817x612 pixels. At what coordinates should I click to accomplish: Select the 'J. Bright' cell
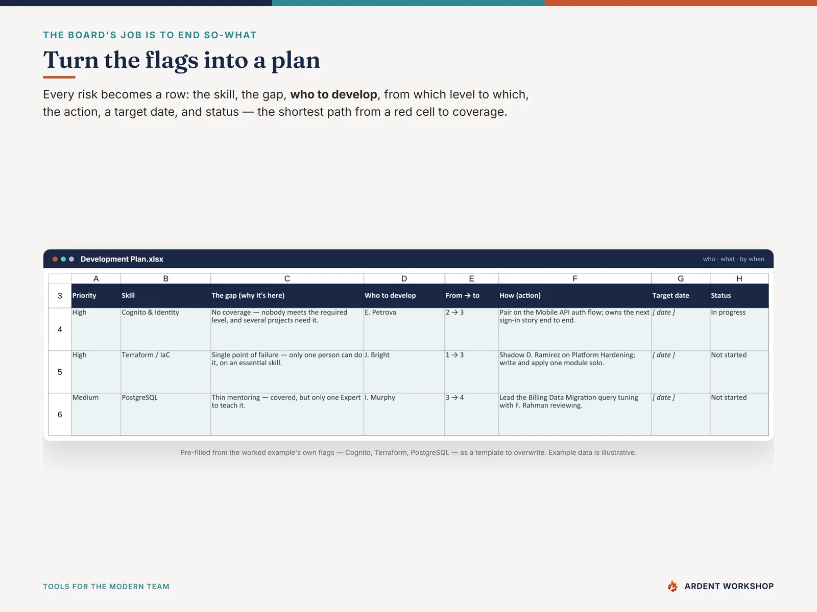[404, 372]
